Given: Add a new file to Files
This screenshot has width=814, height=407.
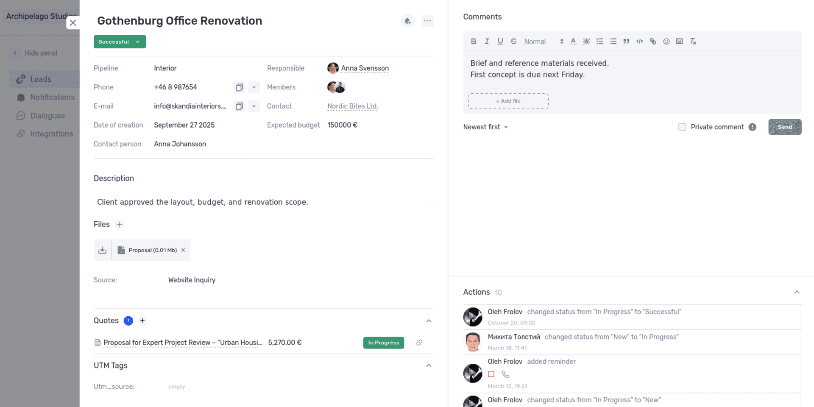Looking at the screenshot, I should tap(120, 225).
